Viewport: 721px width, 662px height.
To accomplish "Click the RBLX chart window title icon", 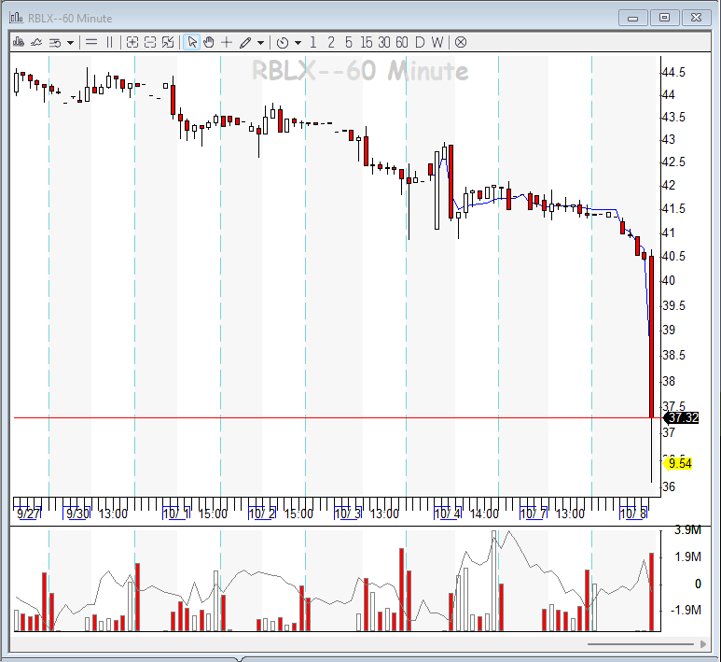I will (16, 18).
